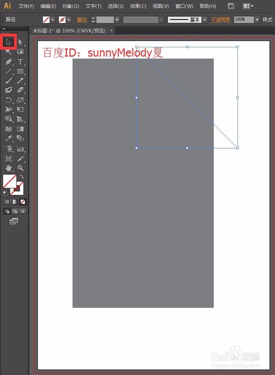Pick the Lasso tool

20,52
